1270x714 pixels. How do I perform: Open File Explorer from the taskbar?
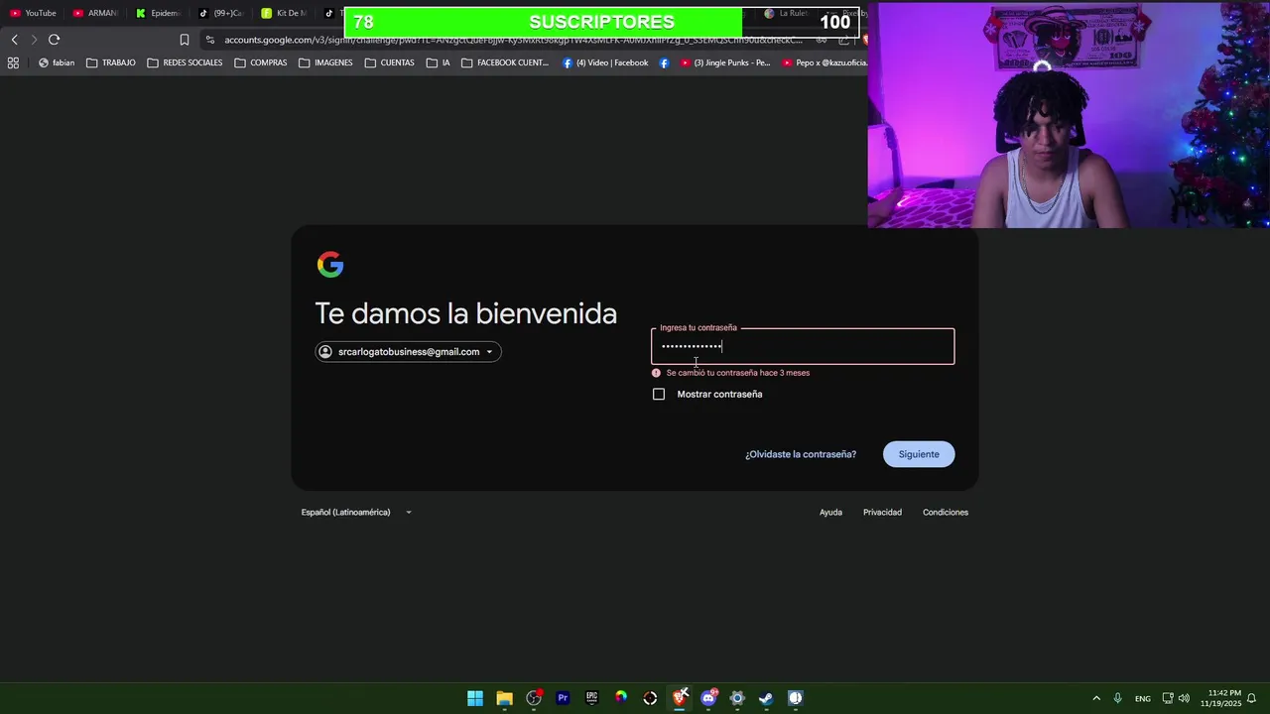[504, 698]
